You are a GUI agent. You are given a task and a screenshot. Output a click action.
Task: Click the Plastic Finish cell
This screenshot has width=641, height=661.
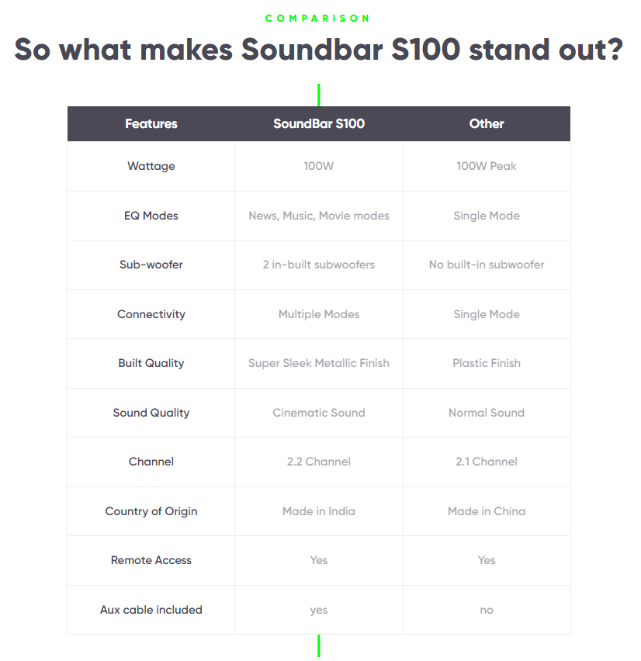[487, 363]
